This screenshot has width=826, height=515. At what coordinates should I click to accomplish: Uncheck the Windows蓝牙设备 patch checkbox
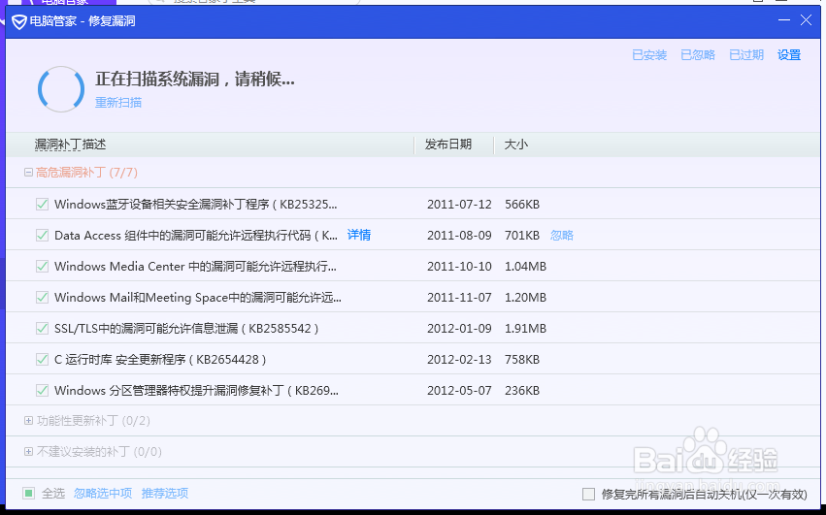(42, 205)
